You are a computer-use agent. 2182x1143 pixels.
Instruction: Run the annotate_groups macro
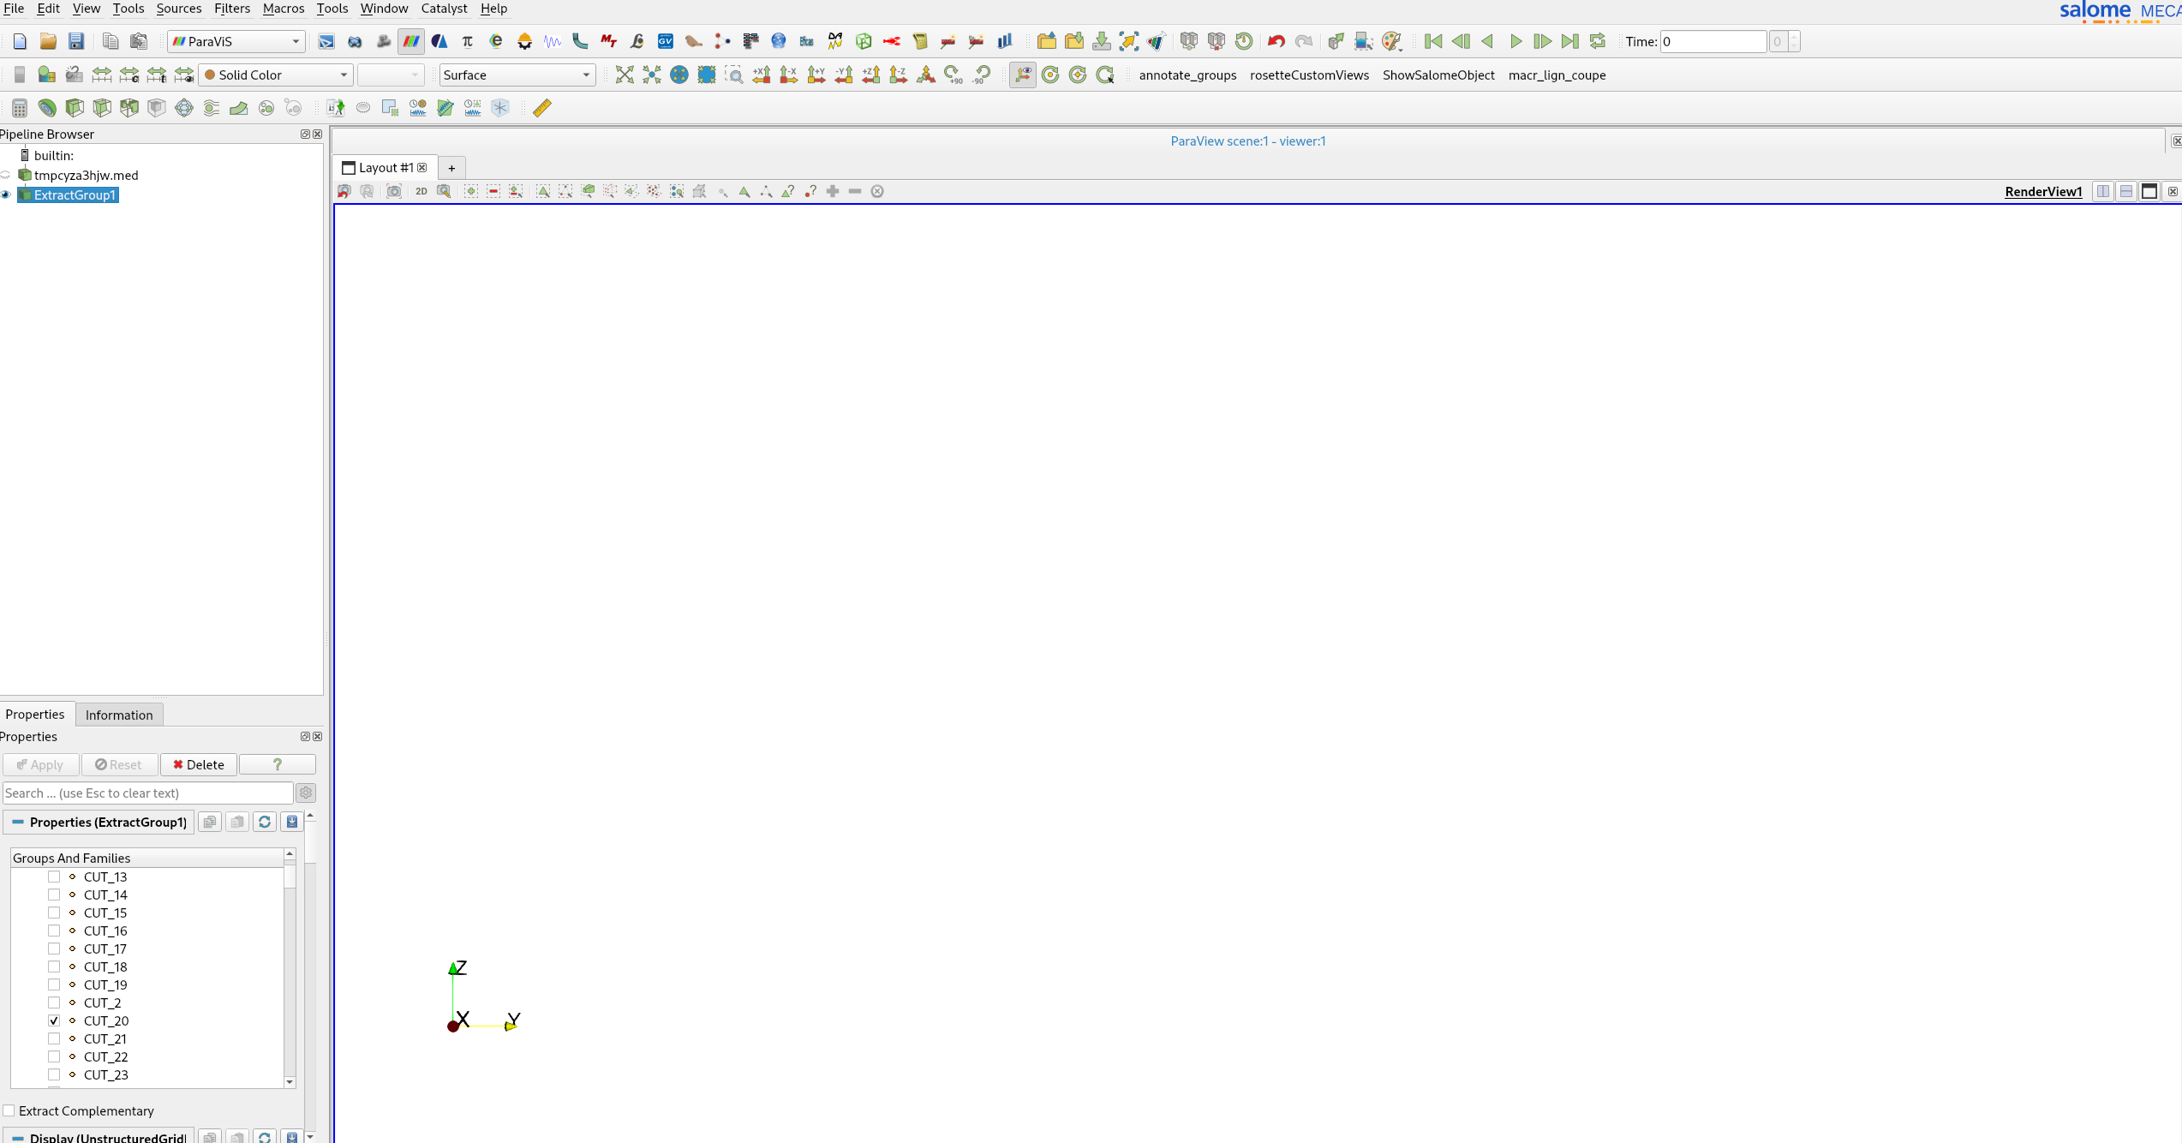pyautogui.click(x=1187, y=75)
